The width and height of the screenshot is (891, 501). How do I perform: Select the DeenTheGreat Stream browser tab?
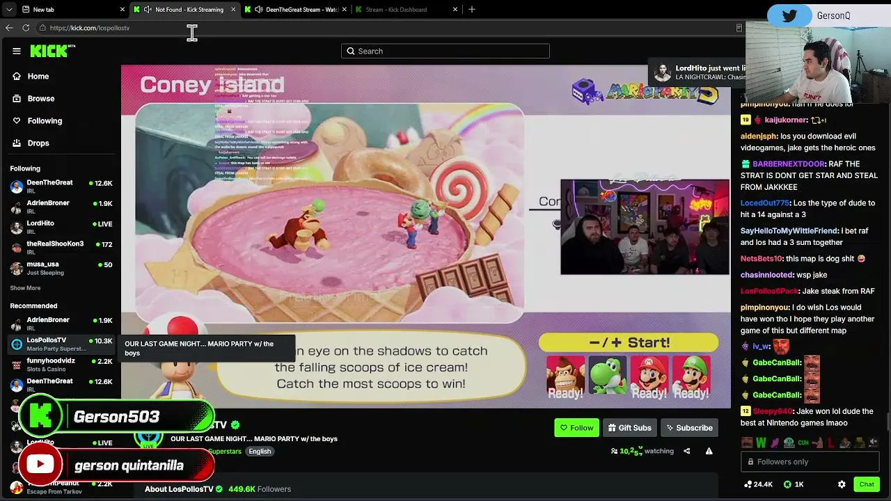tap(296, 10)
